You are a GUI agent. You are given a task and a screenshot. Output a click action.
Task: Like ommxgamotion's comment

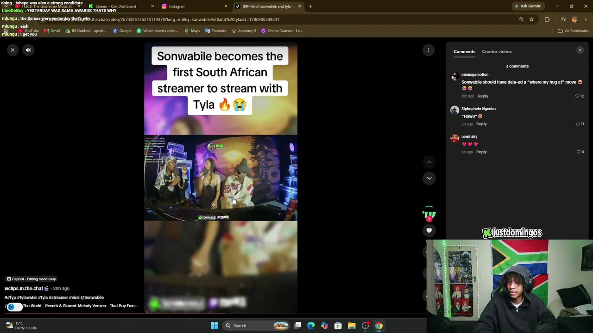pyautogui.click(x=577, y=96)
